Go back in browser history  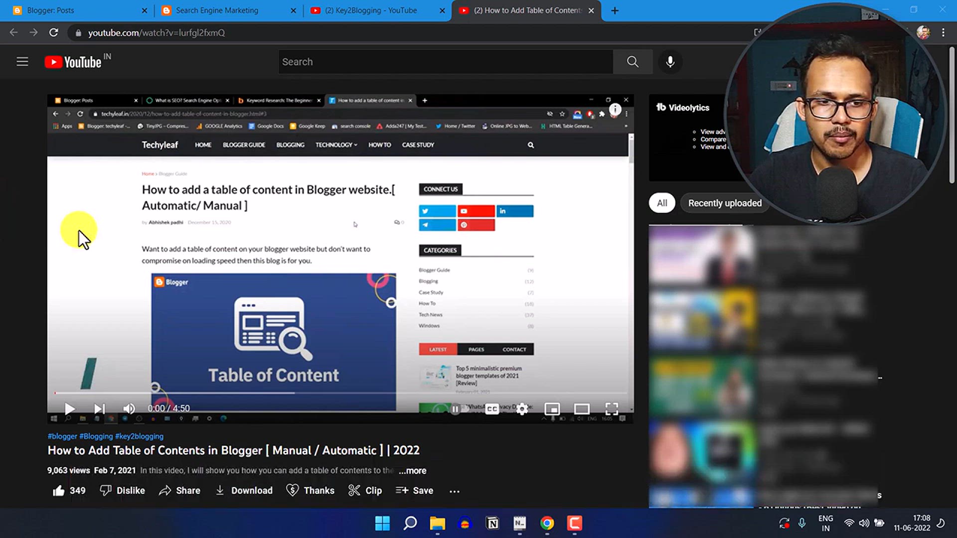(13, 32)
